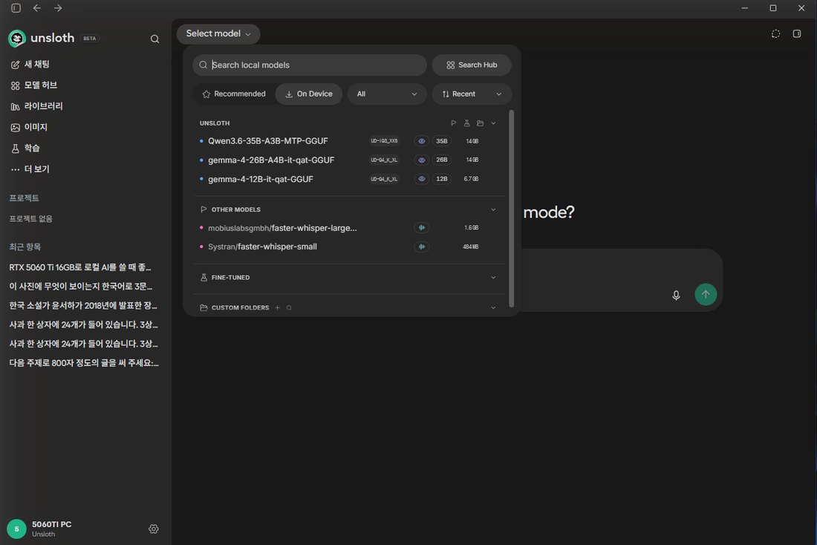Click the Search local models field
817x545 pixels.
point(310,65)
